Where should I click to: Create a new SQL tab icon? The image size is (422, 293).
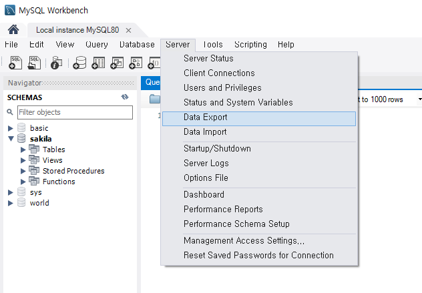(x=15, y=63)
